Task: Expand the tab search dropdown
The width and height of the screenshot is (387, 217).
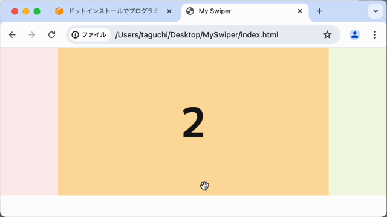Action: tap(376, 11)
